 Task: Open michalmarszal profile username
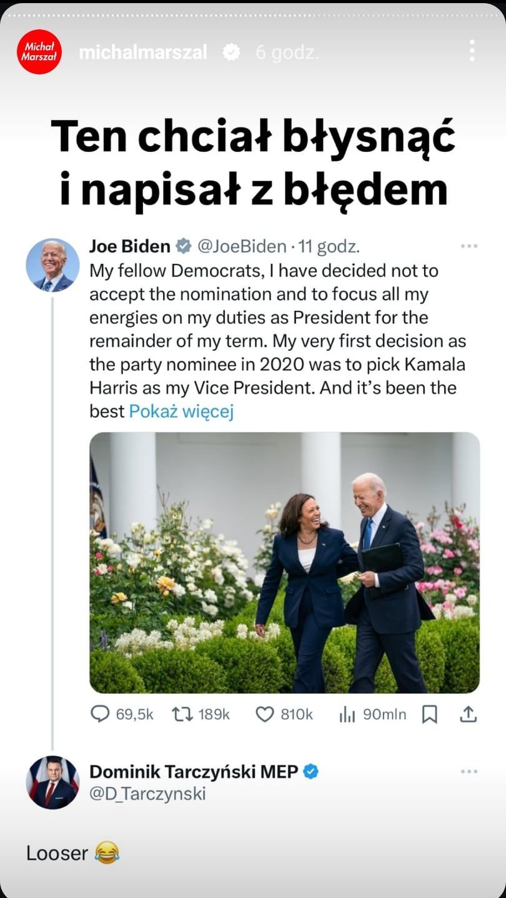[143, 53]
